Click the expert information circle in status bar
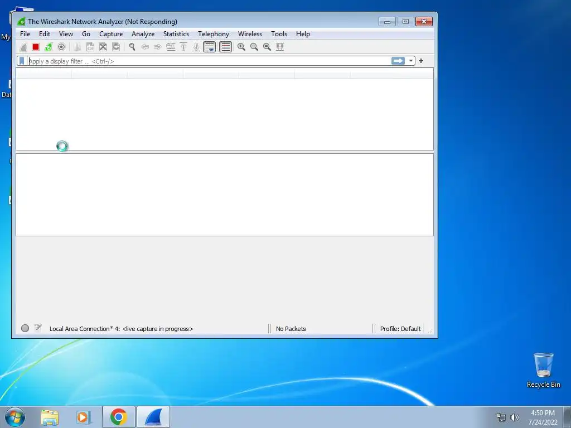The image size is (571, 428). point(25,328)
